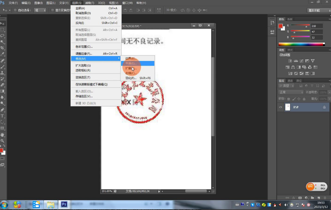This screenshot has width=331, height=210.
Task: Add a Brightness/Contrast adjustment
Action: click(290, 61)
